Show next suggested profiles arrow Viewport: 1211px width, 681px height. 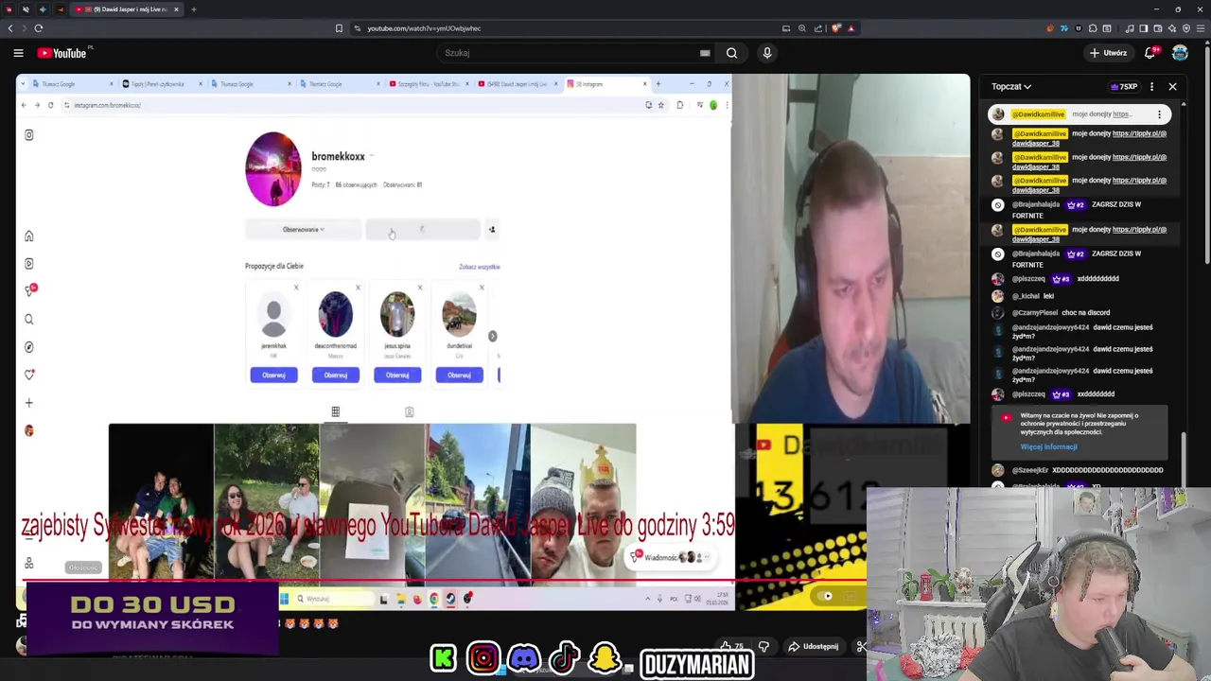pyautogui.click(x=492, y=337)
